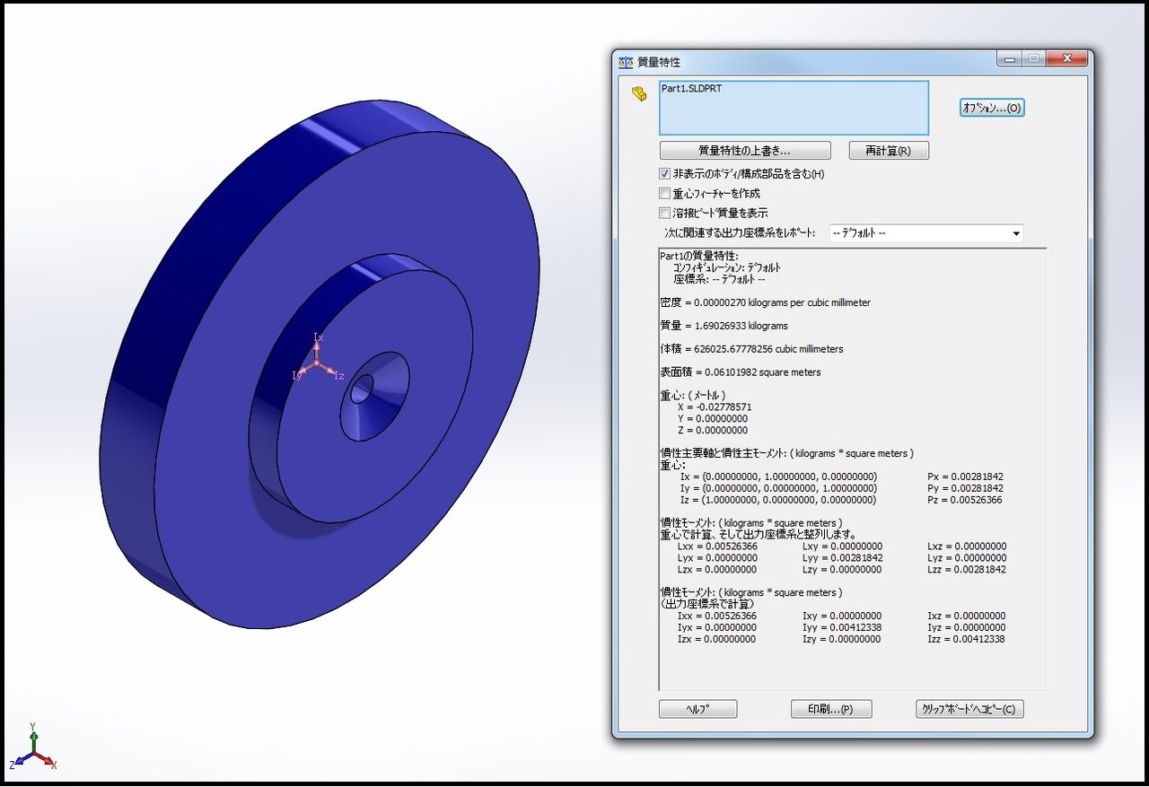Click the Iy = (0.00000000, 0.00000000, 1.00000000) row
The image size is (1149, 787).
click(778, 488)
